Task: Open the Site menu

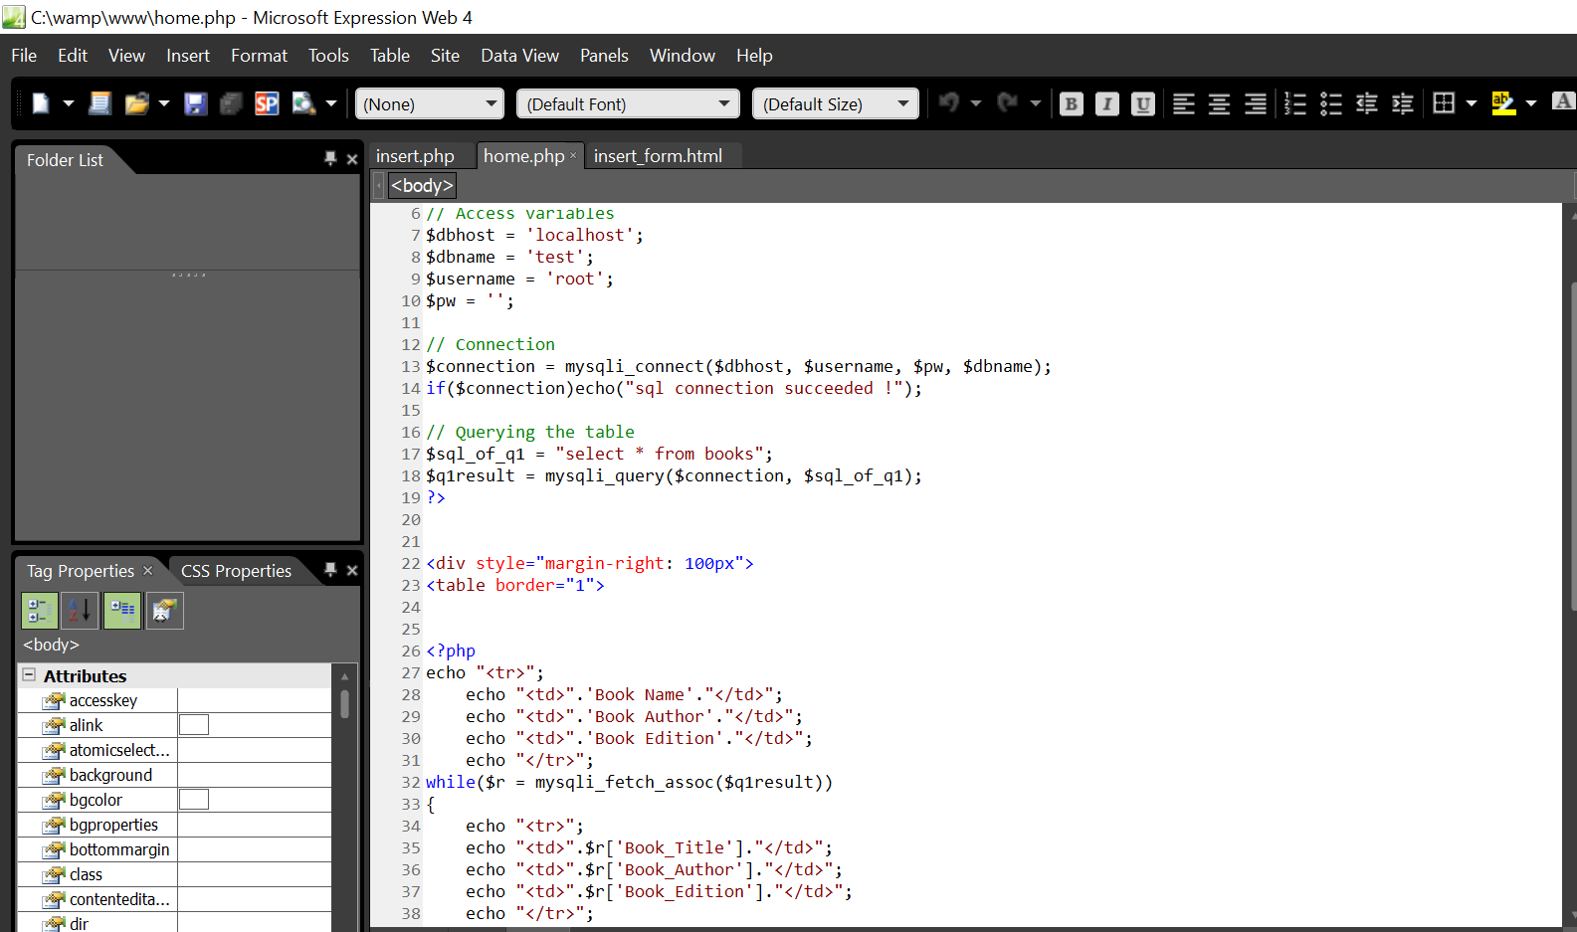Action: click(445, 56)
